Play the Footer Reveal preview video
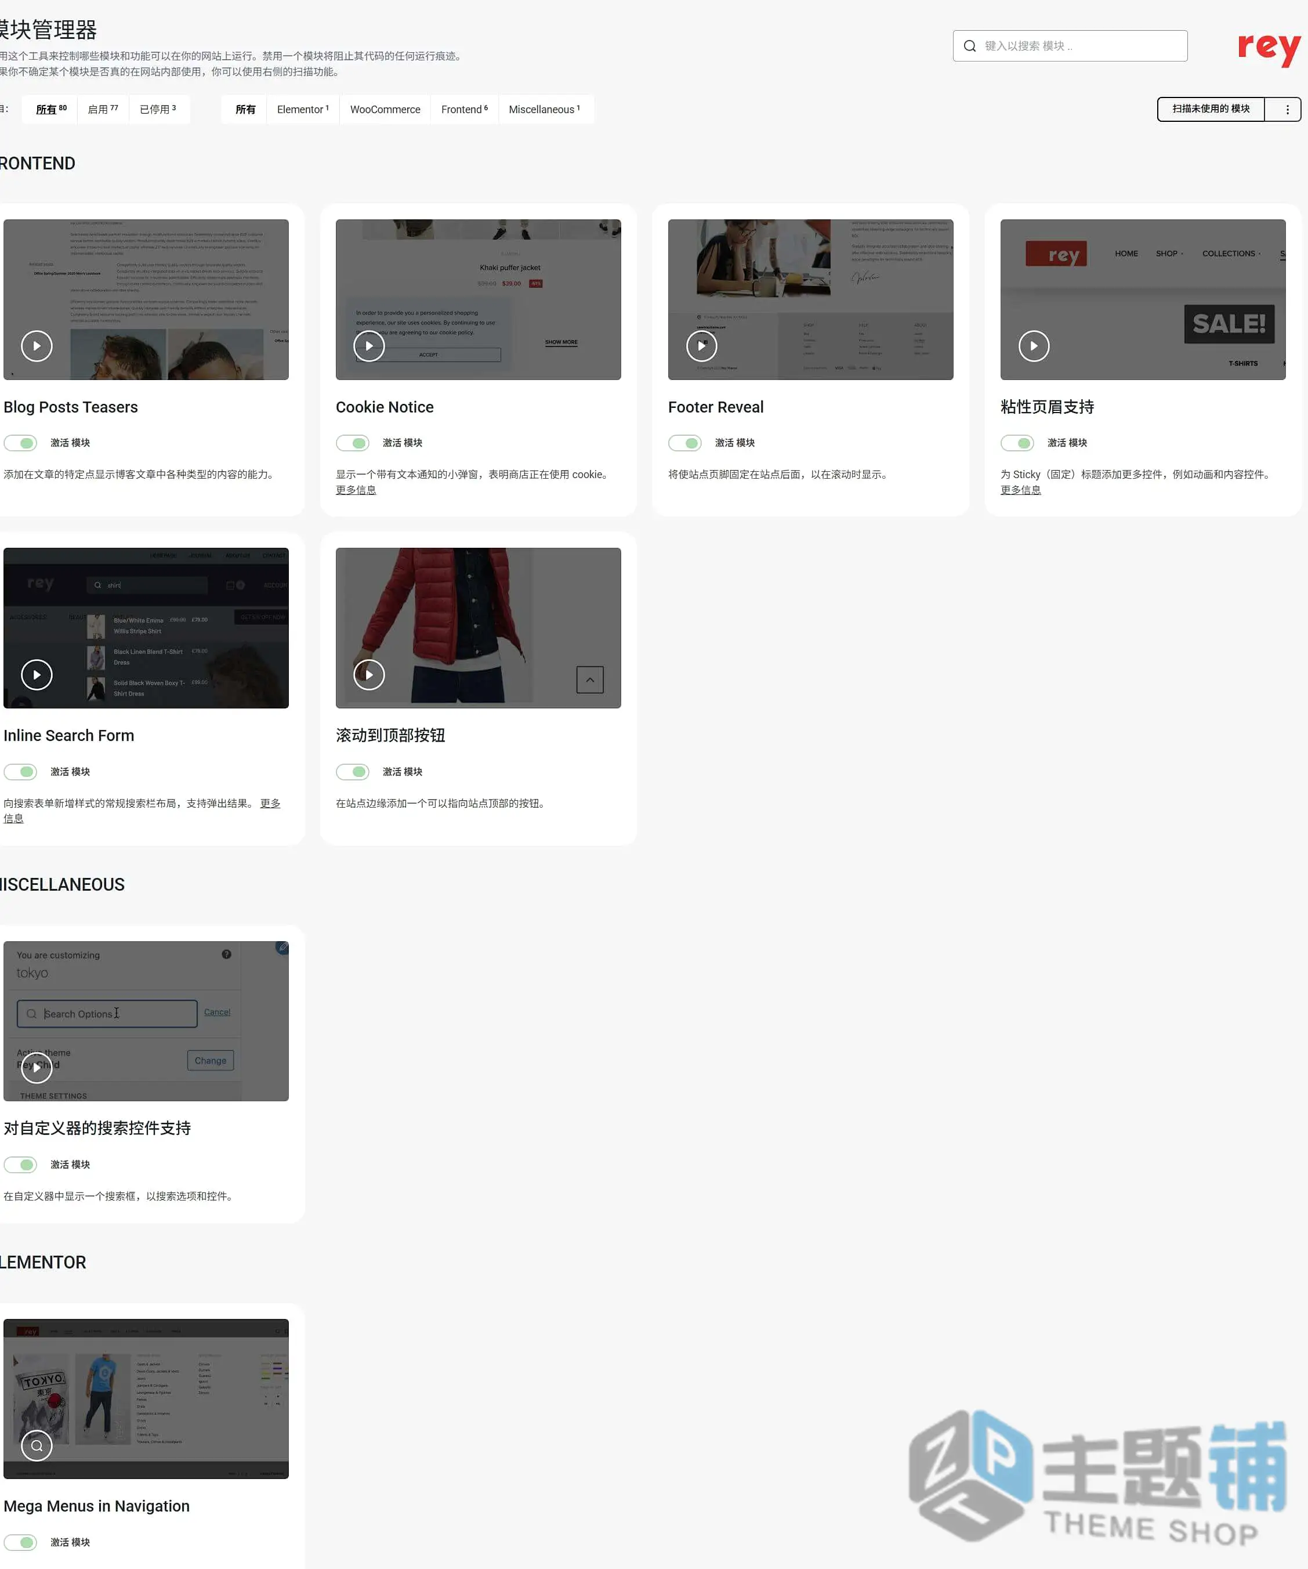The image size is (1308, 1569). (701, 346)
